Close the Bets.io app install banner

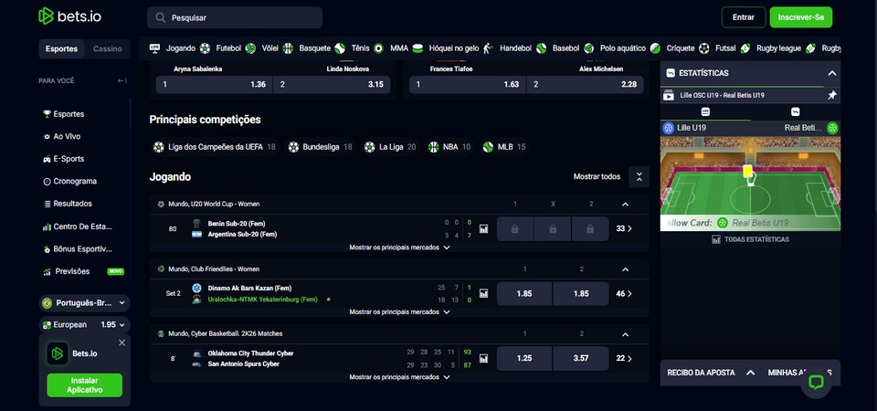pyautogui.click(x=122, y=342)
